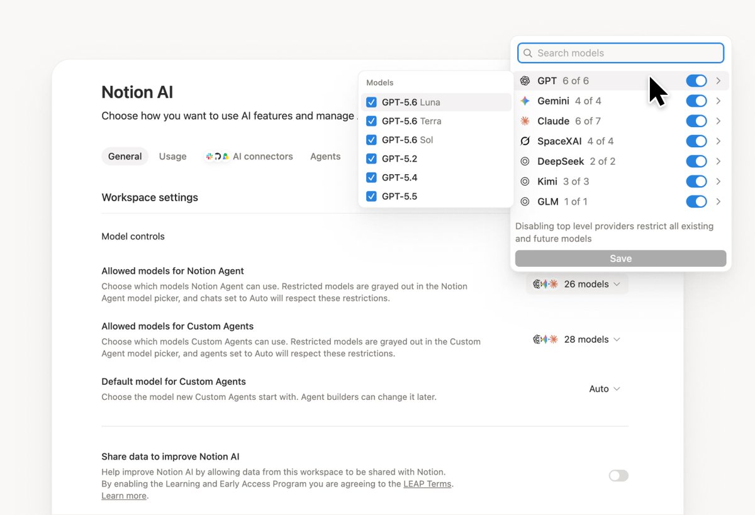Click the magnifier icon in model search
The width and height of the screenshot is (755, 515).
pyautogui.click(x=528, y=53)
